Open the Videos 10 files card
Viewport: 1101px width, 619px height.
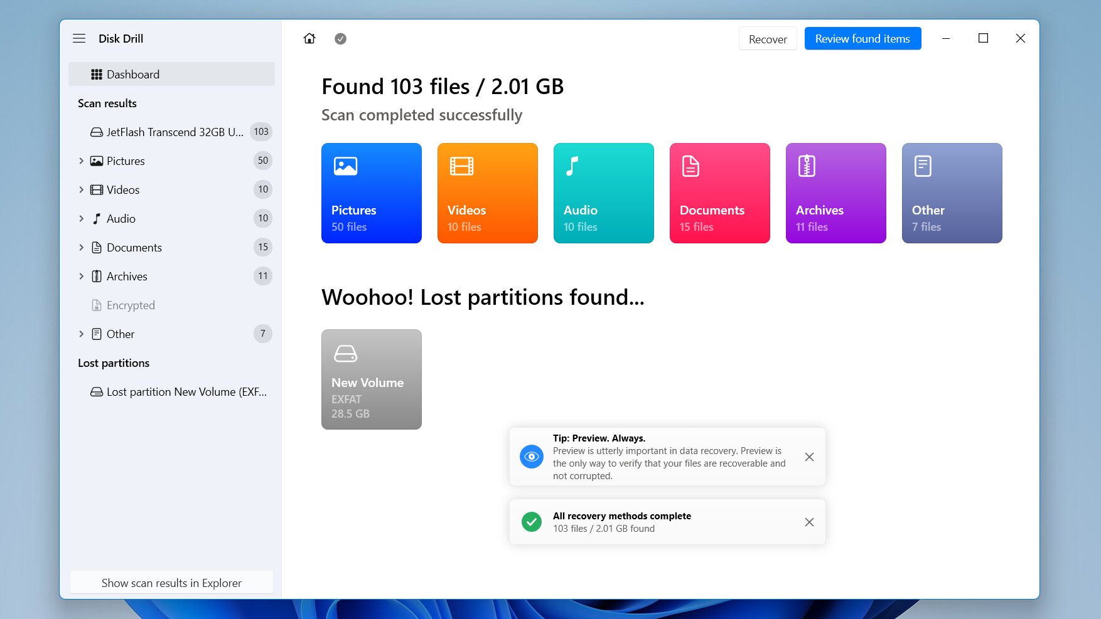(x=488, y=193)
